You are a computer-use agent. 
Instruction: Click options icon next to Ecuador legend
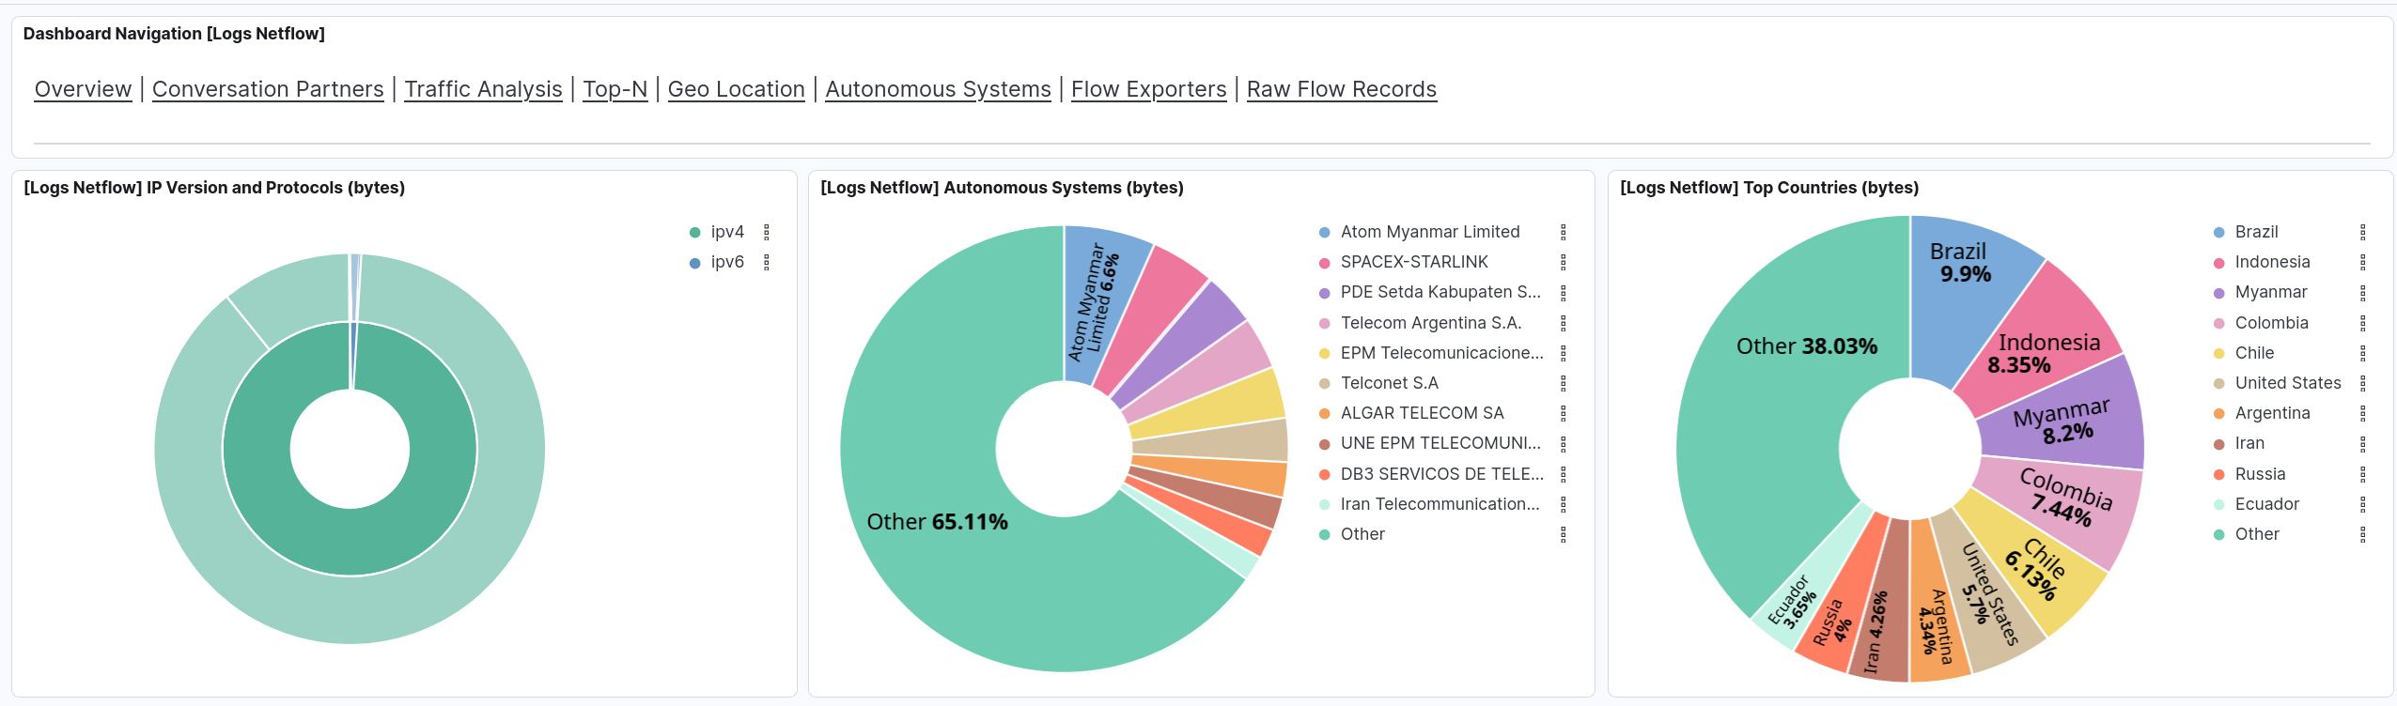[2363, 504]
